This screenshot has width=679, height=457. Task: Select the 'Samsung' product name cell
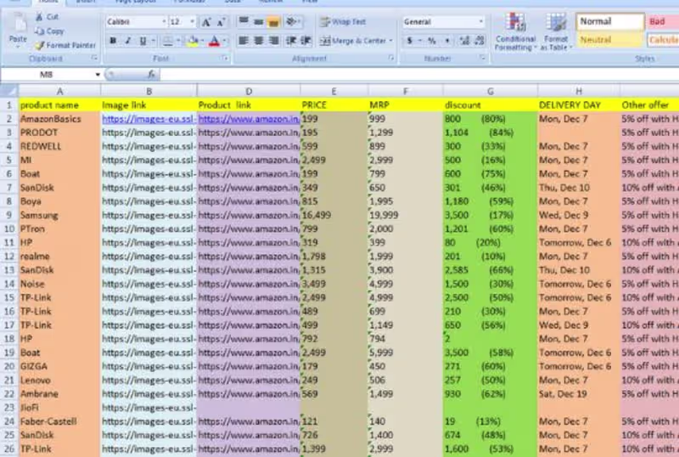click(59, 215)
